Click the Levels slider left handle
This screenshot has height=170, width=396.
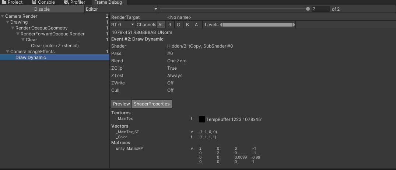(x=221, y=25)
